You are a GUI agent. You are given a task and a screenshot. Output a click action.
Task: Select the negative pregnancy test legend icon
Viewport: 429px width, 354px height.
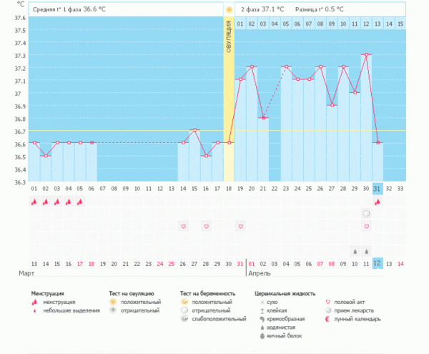point(186,310)
